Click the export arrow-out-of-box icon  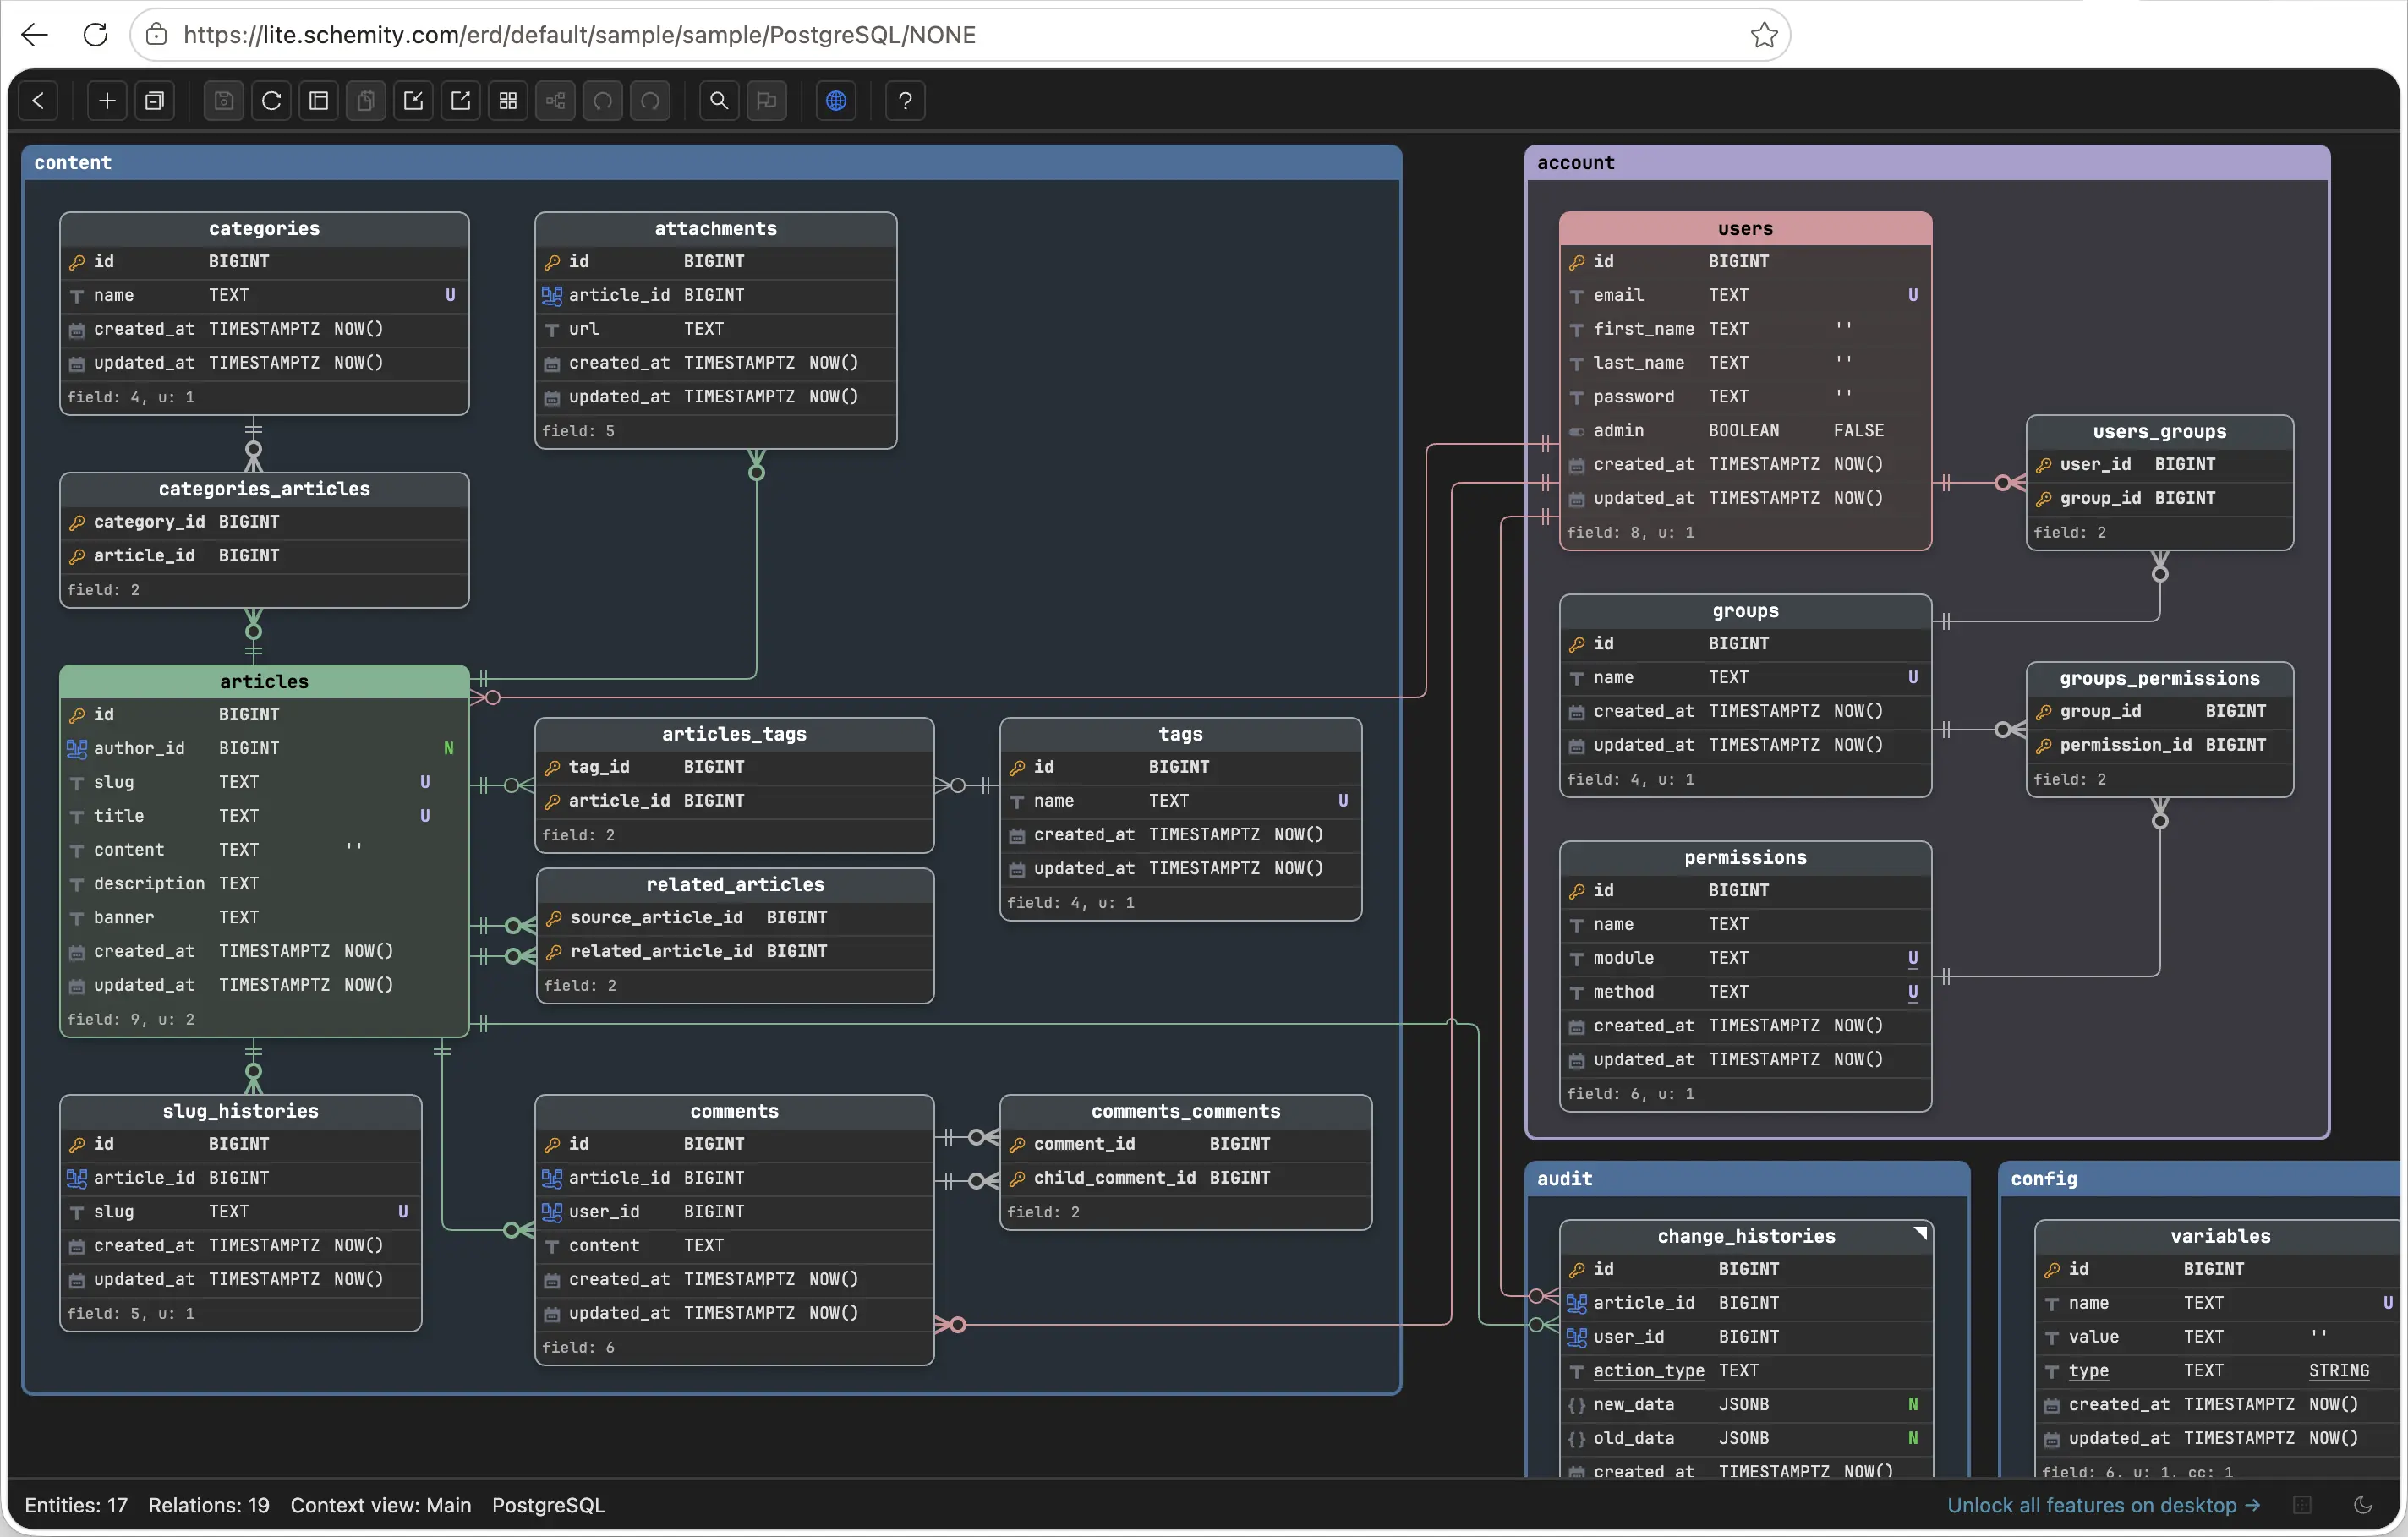[461, 101]
